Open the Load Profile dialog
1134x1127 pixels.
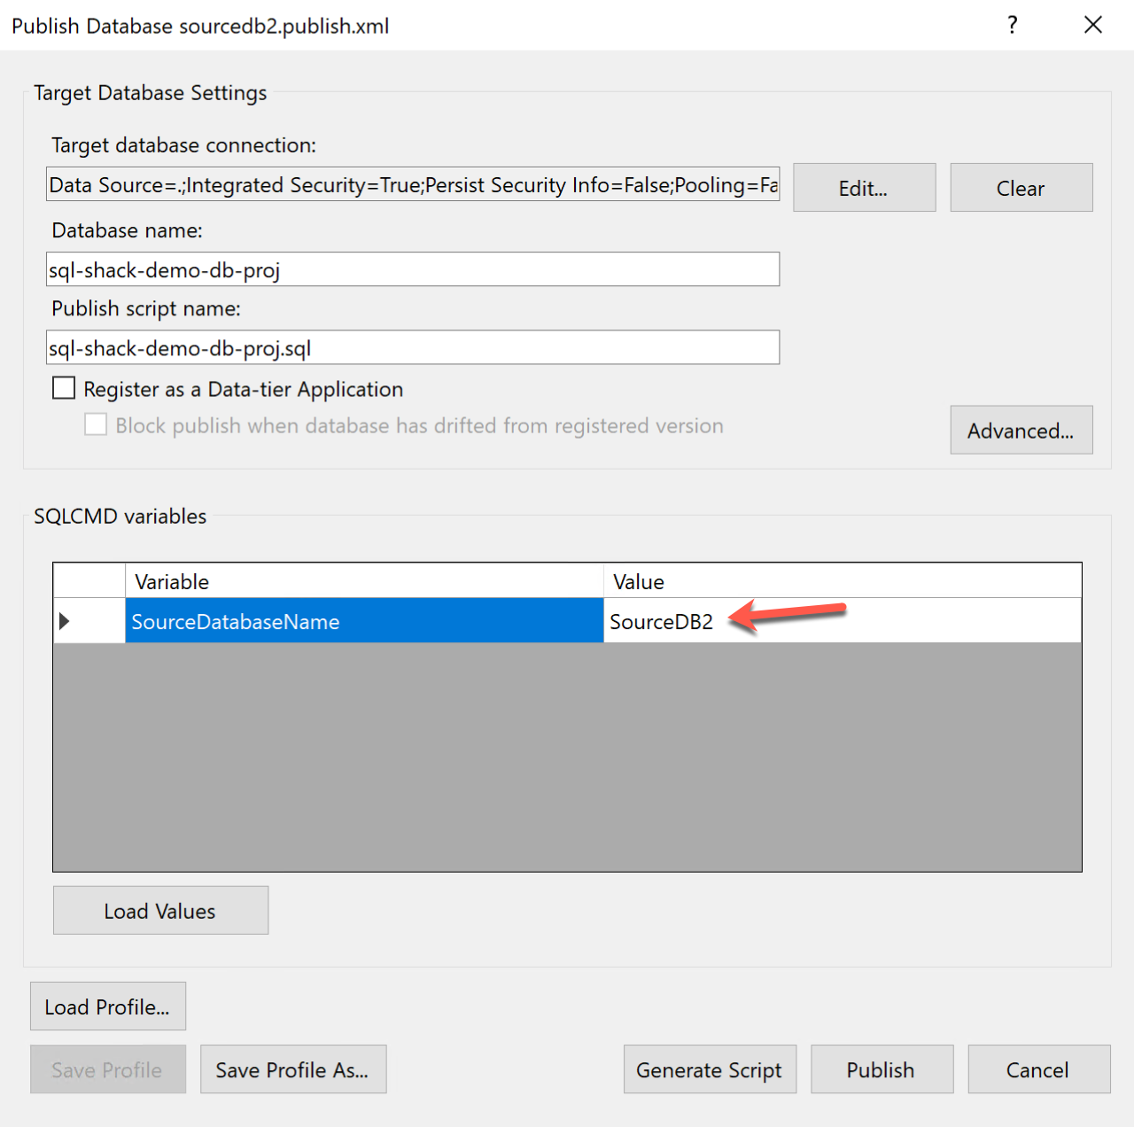point(107,1007)
